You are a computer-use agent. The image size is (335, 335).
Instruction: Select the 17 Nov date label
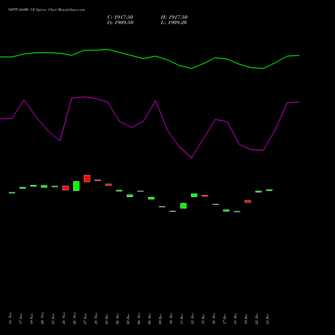click(21, 318)
